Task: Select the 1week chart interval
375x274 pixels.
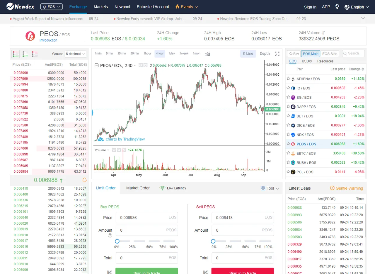Action: click(184, 53)
